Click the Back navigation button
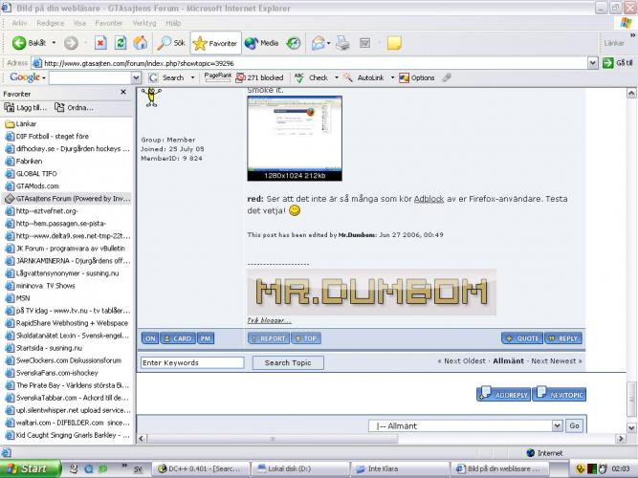 click(x=29, y=43)
